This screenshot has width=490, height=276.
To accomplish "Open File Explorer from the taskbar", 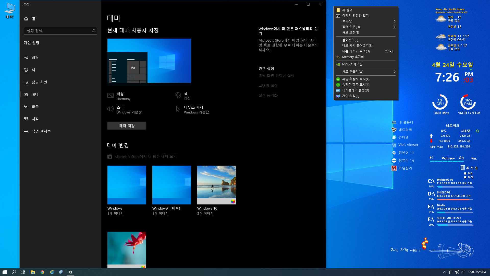I will pyautogui.click(x=33, y=272).
